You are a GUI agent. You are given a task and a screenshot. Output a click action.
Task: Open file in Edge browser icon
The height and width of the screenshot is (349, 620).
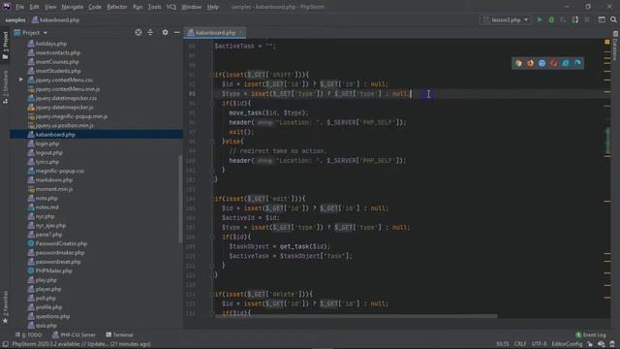point(577,63)
